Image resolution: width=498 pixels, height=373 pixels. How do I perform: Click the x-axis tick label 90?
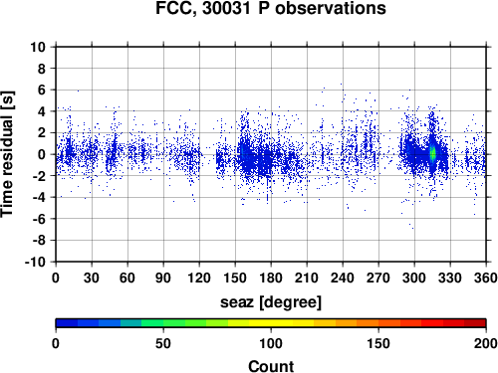click(x=163, y=278)
